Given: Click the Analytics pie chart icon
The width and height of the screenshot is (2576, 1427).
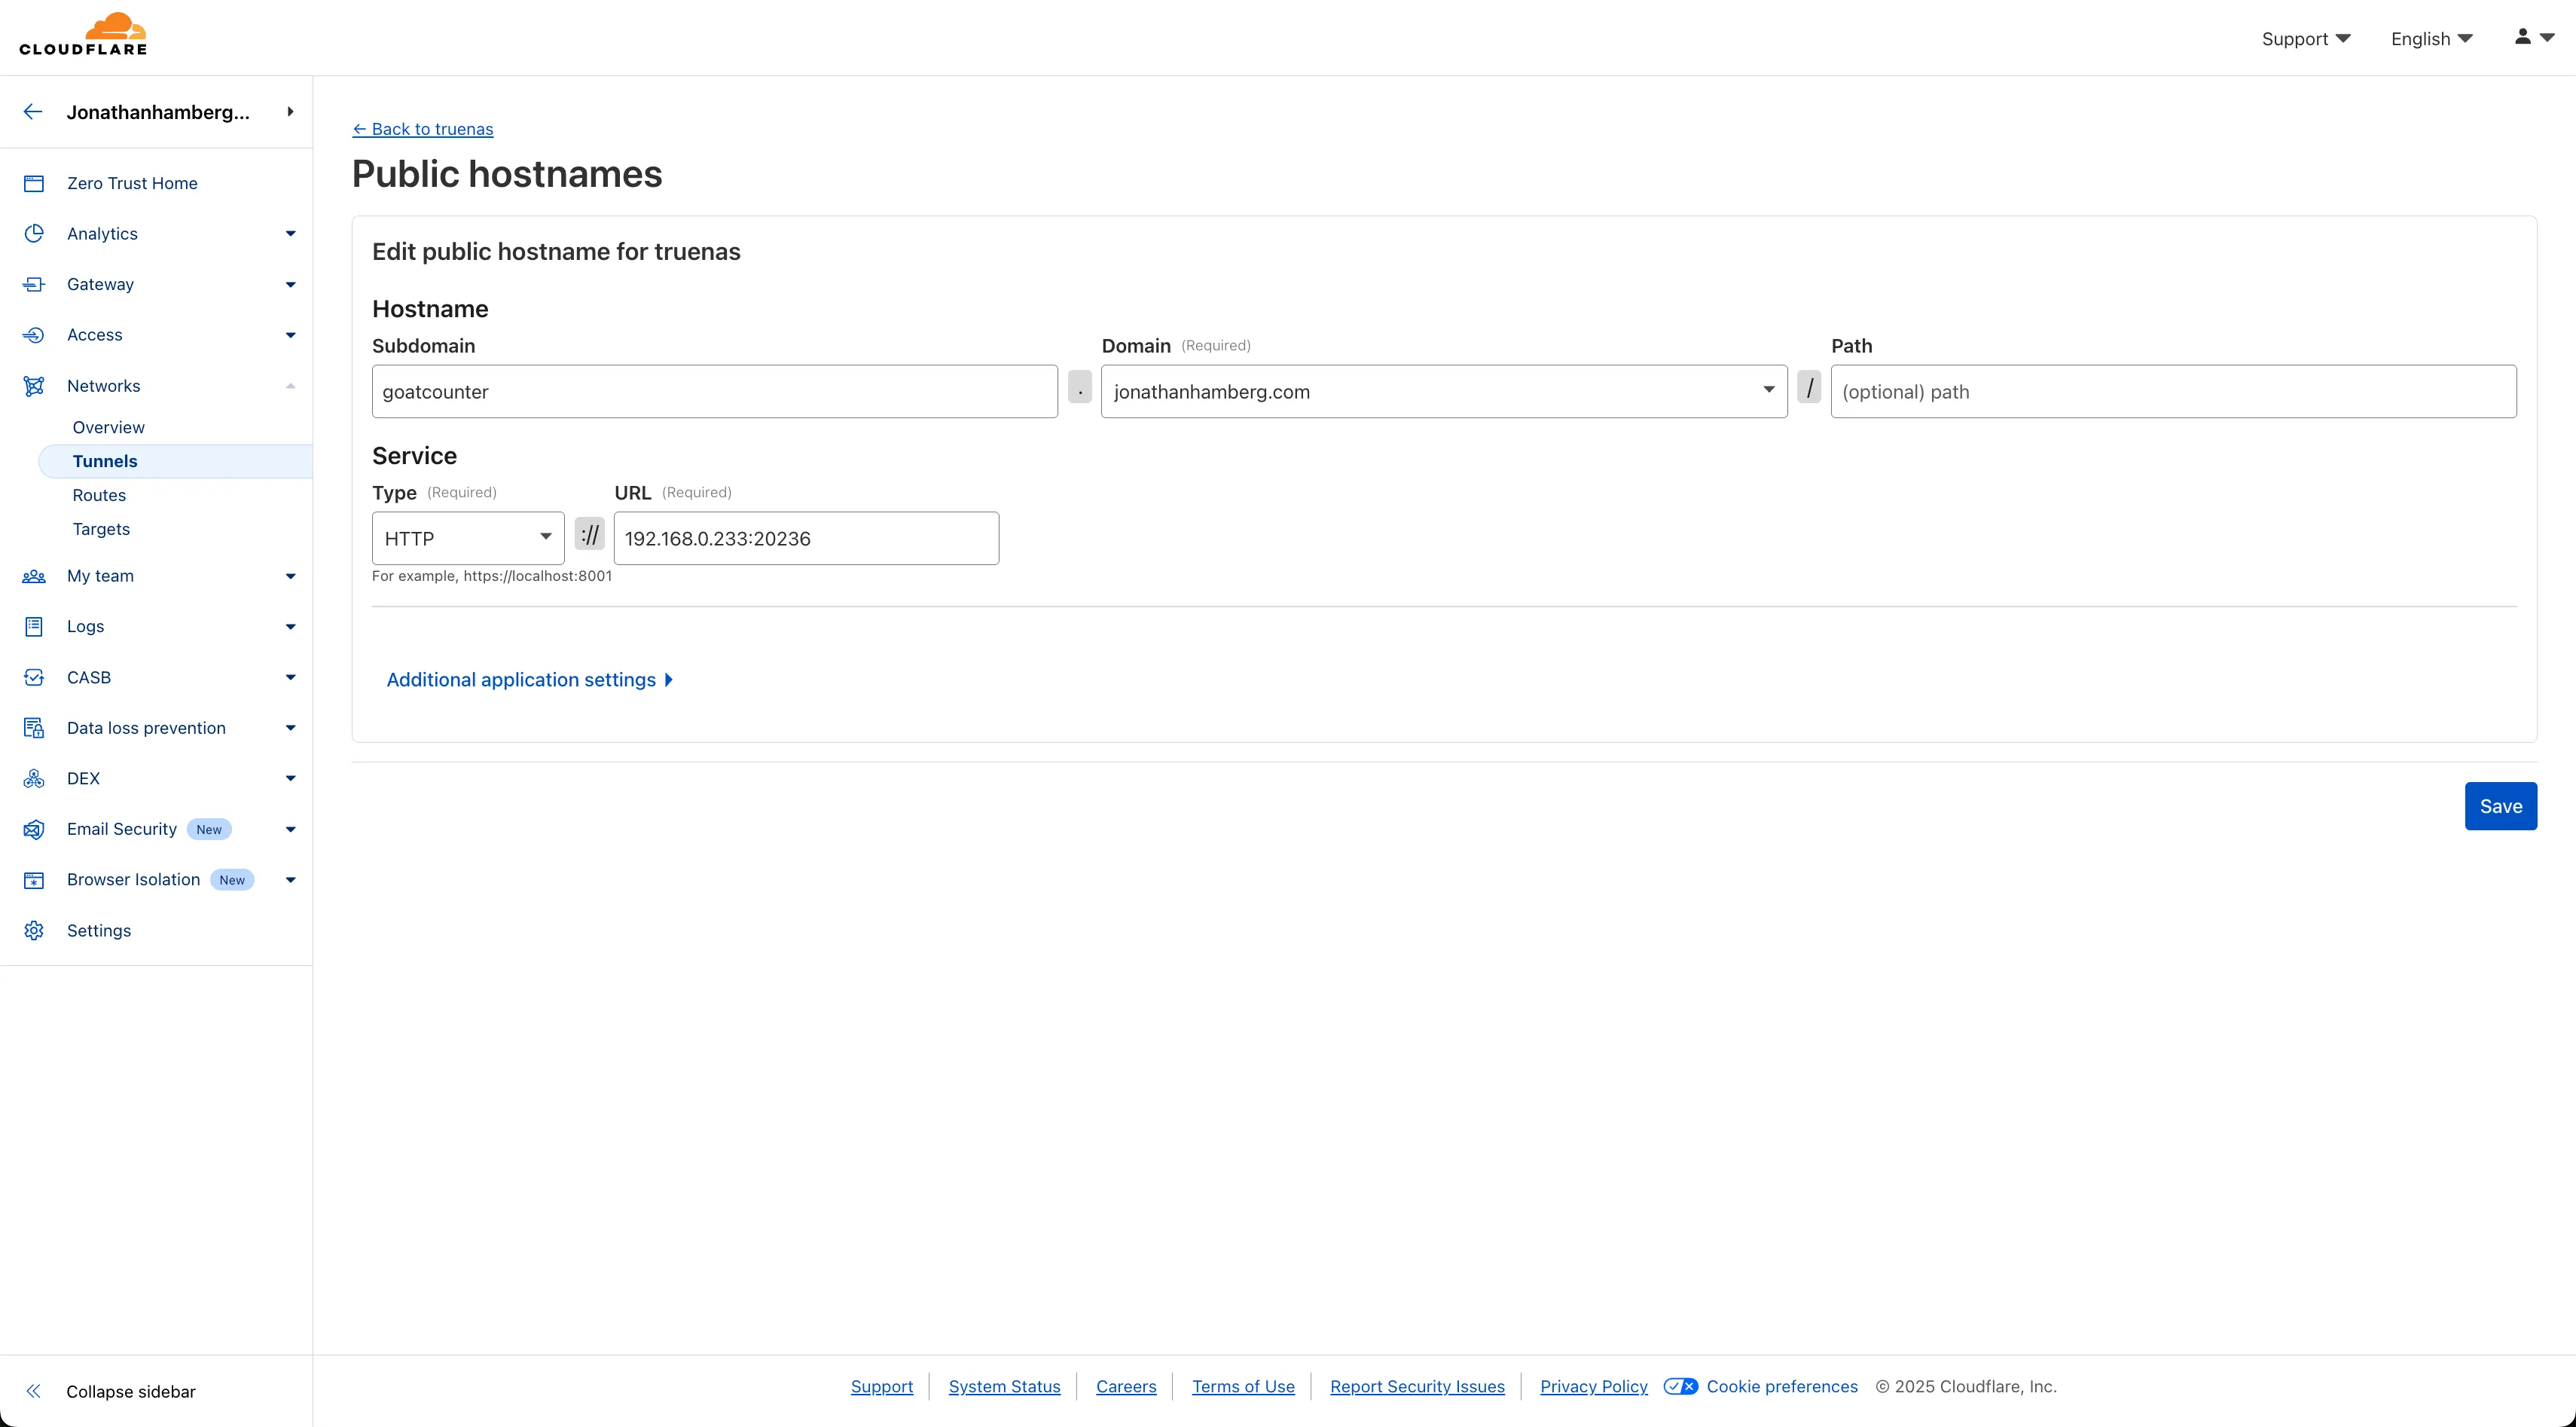Looking at the screenshot, I should pyautogui.click(x=34, y=233).
